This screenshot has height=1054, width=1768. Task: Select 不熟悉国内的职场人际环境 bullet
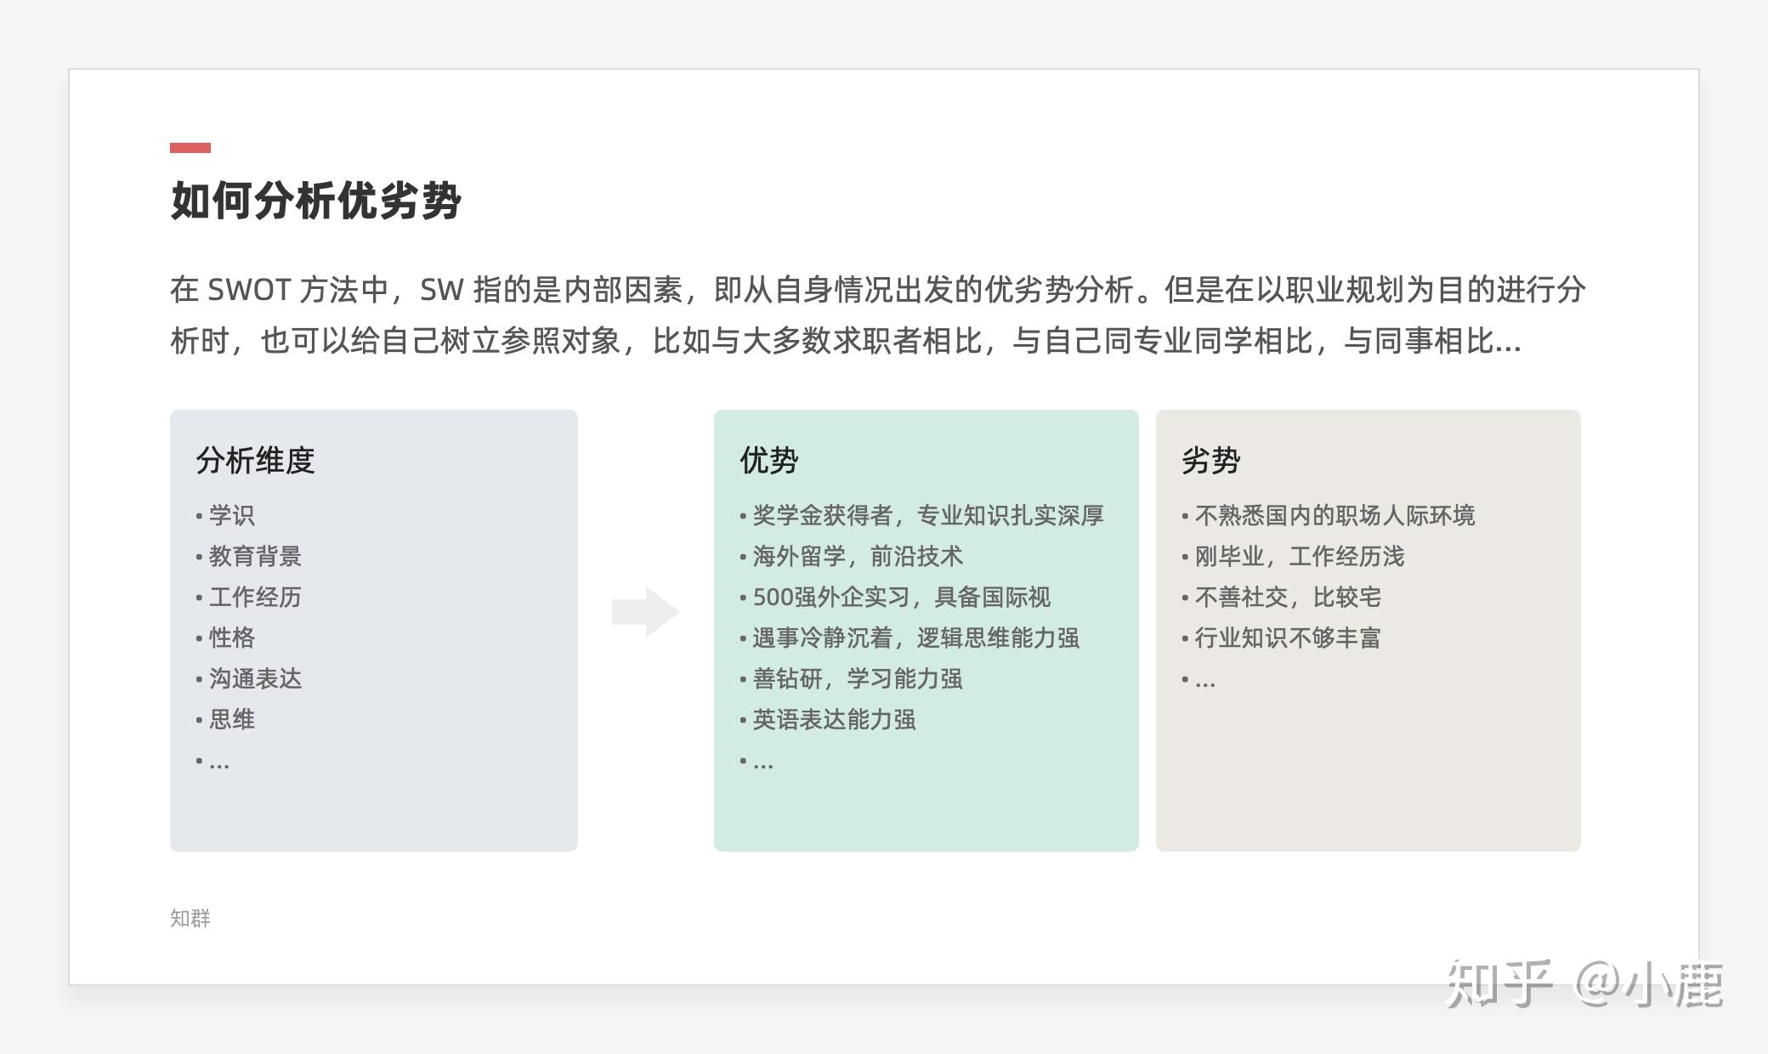(x=1329, y=515)
